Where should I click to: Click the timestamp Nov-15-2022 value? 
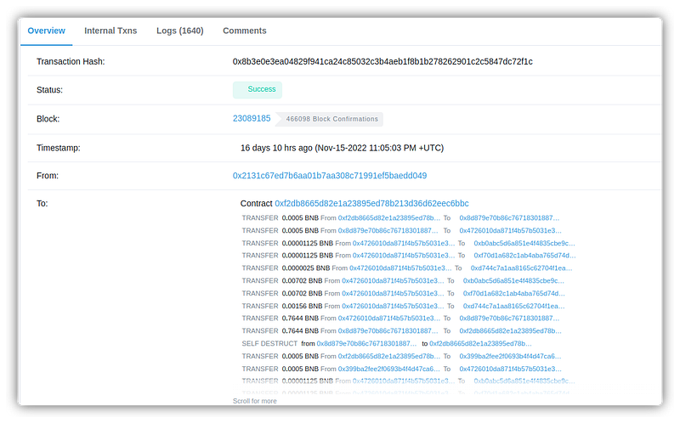(342, 148)
